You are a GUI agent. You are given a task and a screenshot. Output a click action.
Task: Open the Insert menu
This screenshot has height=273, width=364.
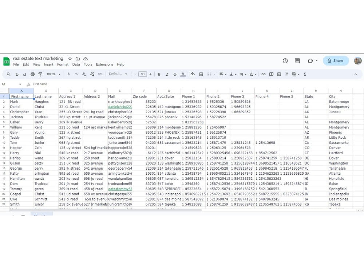click(48, 64)
